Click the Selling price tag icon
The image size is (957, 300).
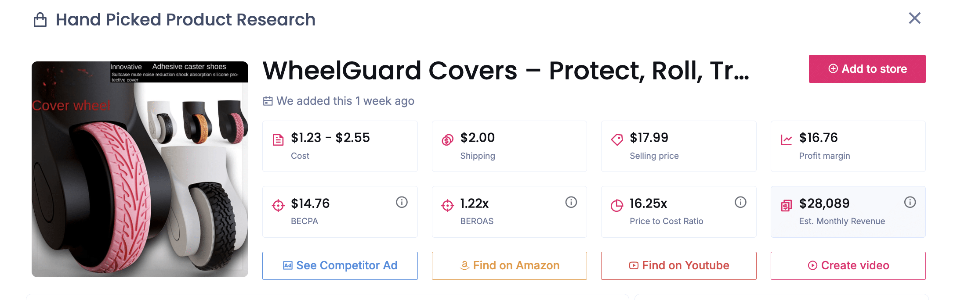coord(617,138)
